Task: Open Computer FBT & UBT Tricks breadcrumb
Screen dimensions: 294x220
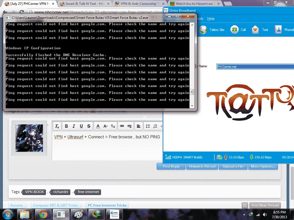Action: tap(55, 205)
